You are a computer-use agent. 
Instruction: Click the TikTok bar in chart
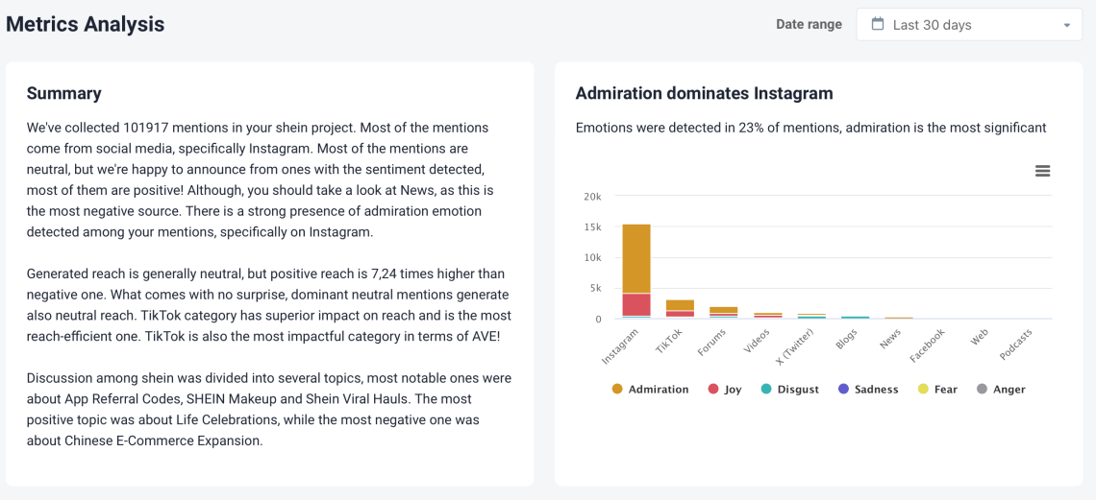click(680, 308)
